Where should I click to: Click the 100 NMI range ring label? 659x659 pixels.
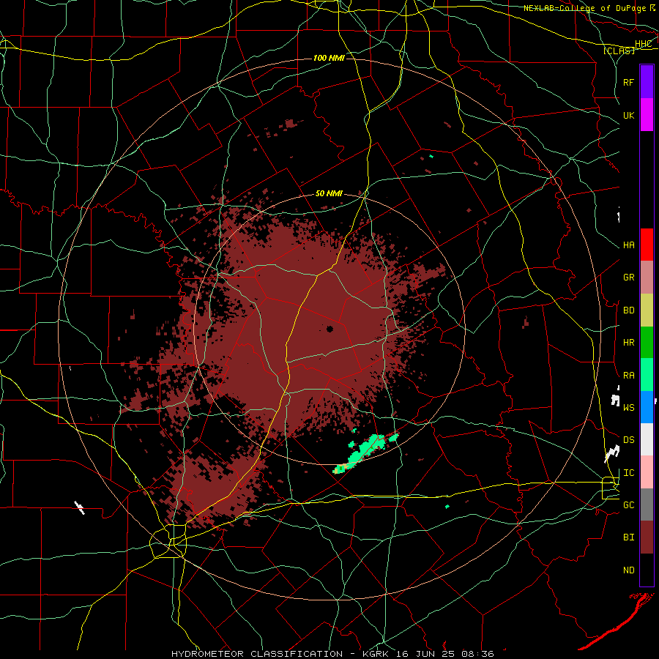(x=329, y=58)
